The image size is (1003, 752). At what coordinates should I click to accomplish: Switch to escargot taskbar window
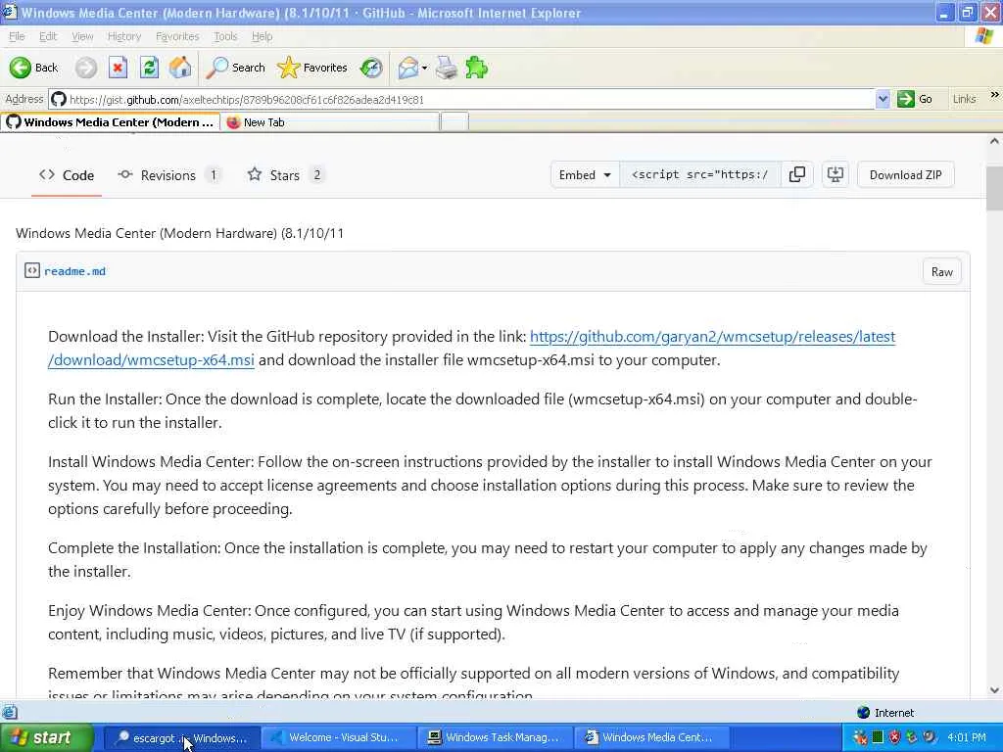tap(181, 737)
